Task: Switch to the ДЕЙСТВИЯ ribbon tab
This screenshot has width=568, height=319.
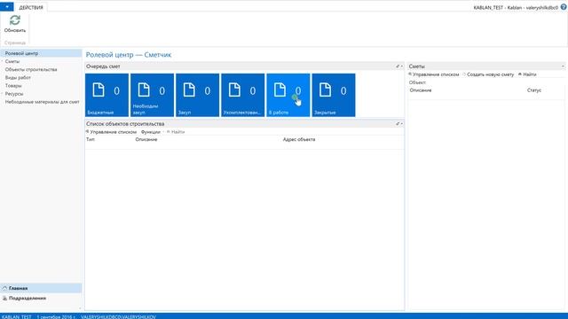Action: coord(31,7)
